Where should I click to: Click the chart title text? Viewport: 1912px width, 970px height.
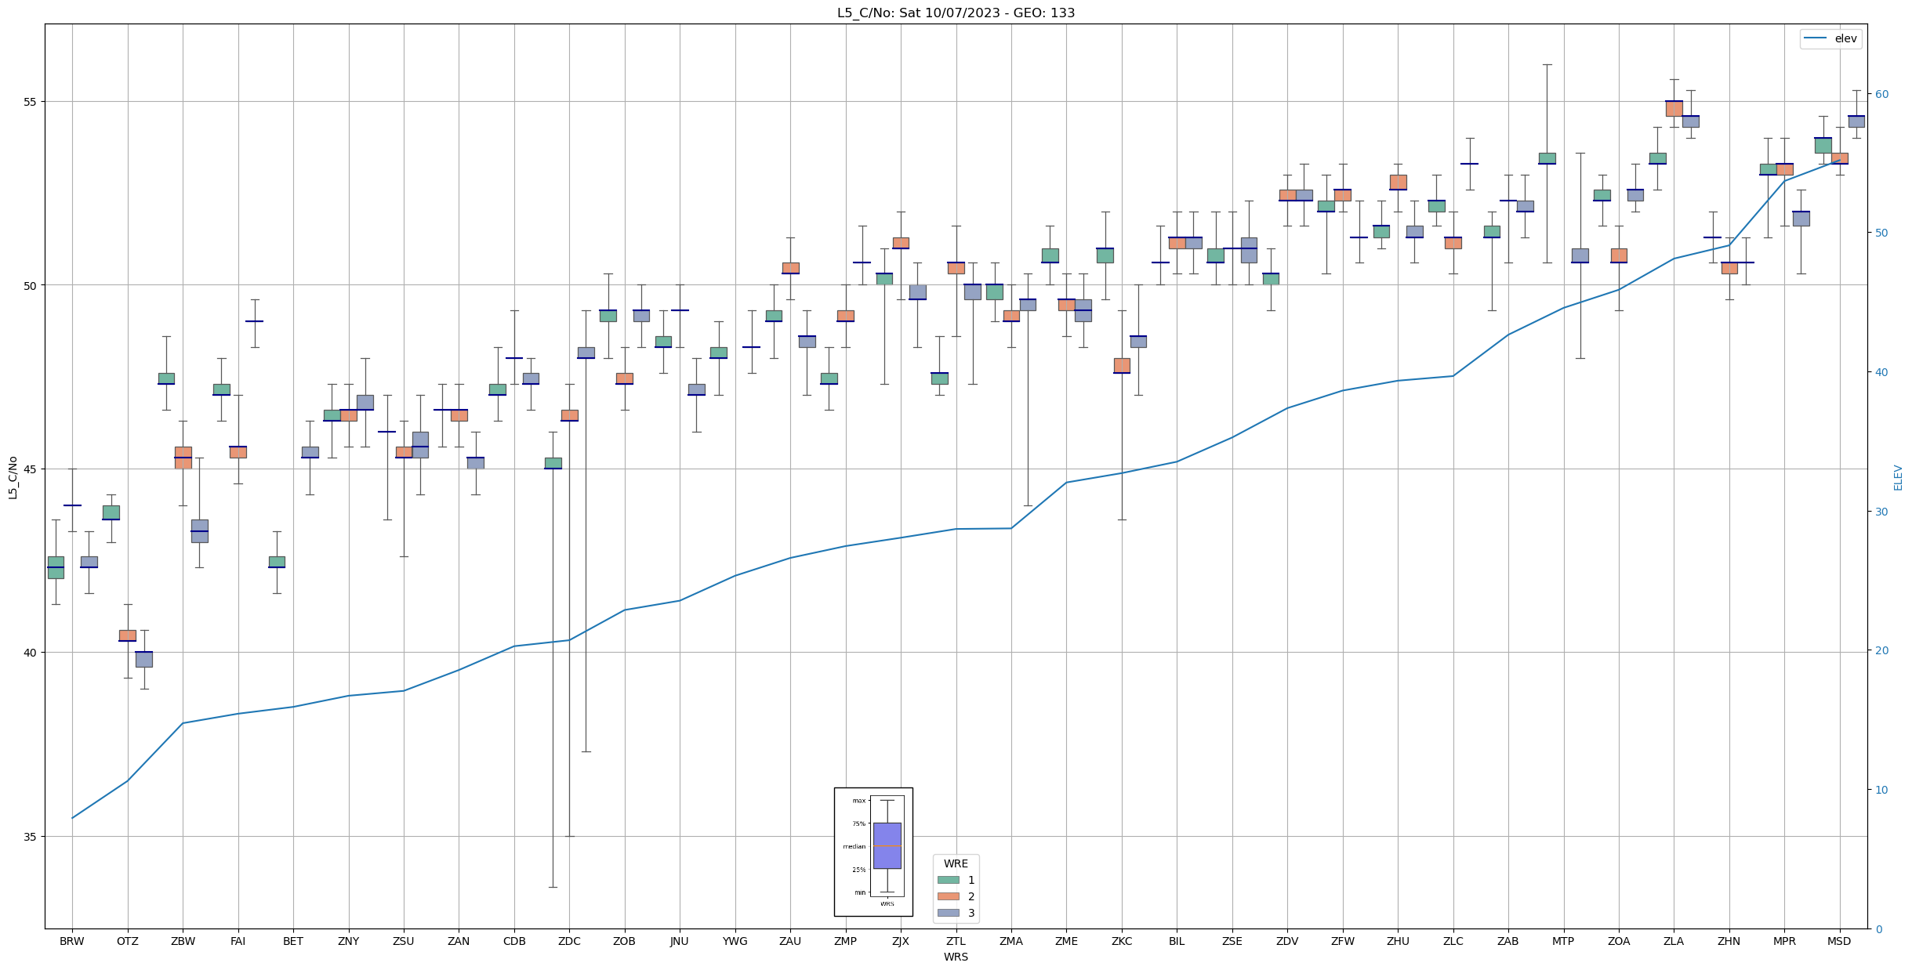pyautogui.click(x=956, y=13)
